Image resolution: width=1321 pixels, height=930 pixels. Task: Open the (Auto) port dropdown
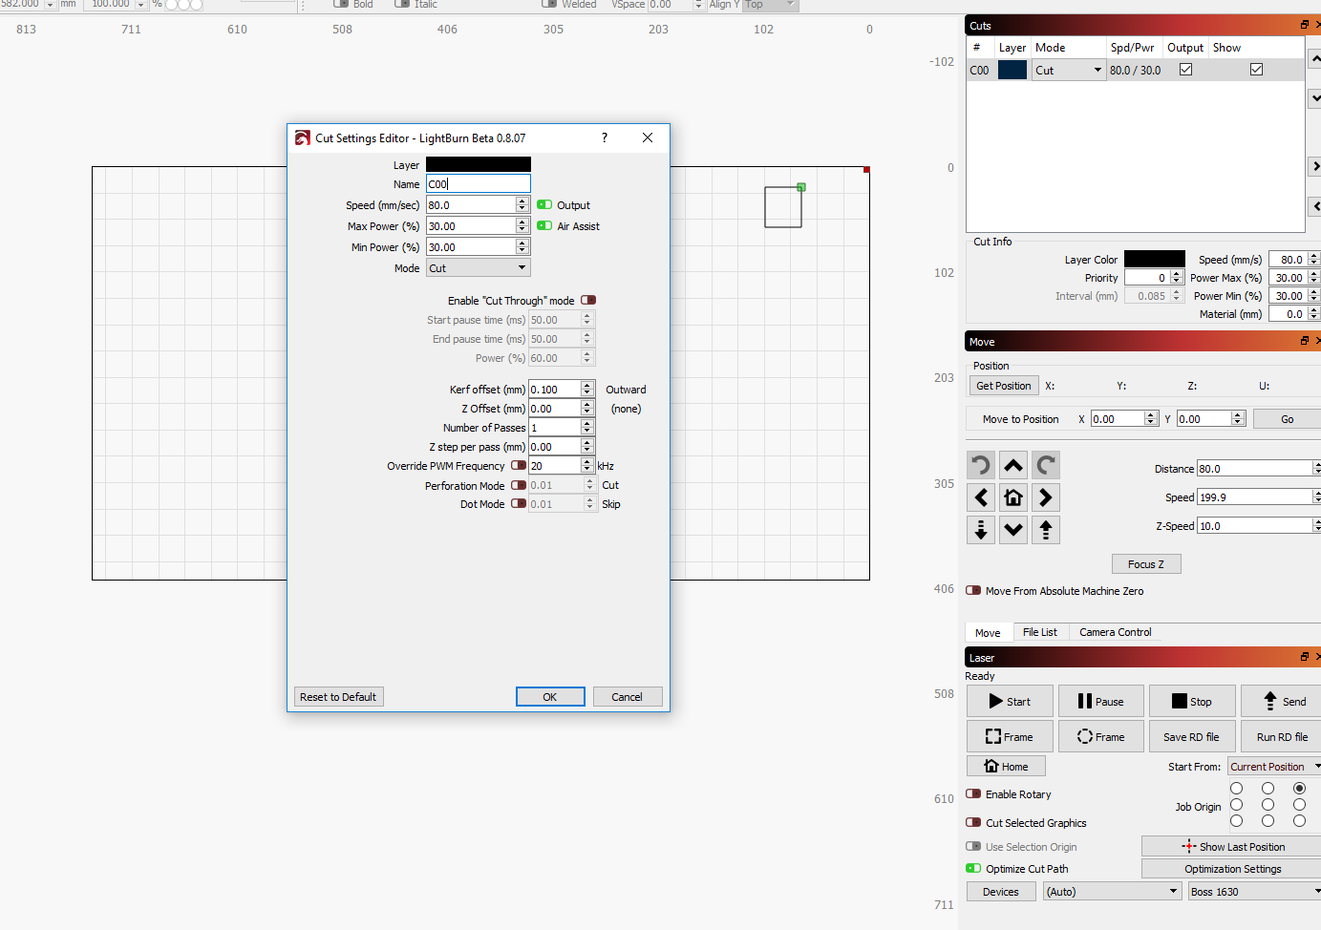coord(1113,892)
